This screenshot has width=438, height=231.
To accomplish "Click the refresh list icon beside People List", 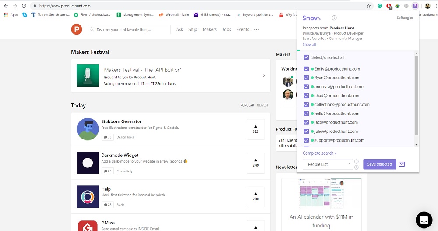I will pyautogui.click(x=357, y=161).
